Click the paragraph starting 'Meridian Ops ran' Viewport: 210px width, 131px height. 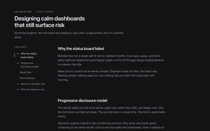tap(111, 60)
